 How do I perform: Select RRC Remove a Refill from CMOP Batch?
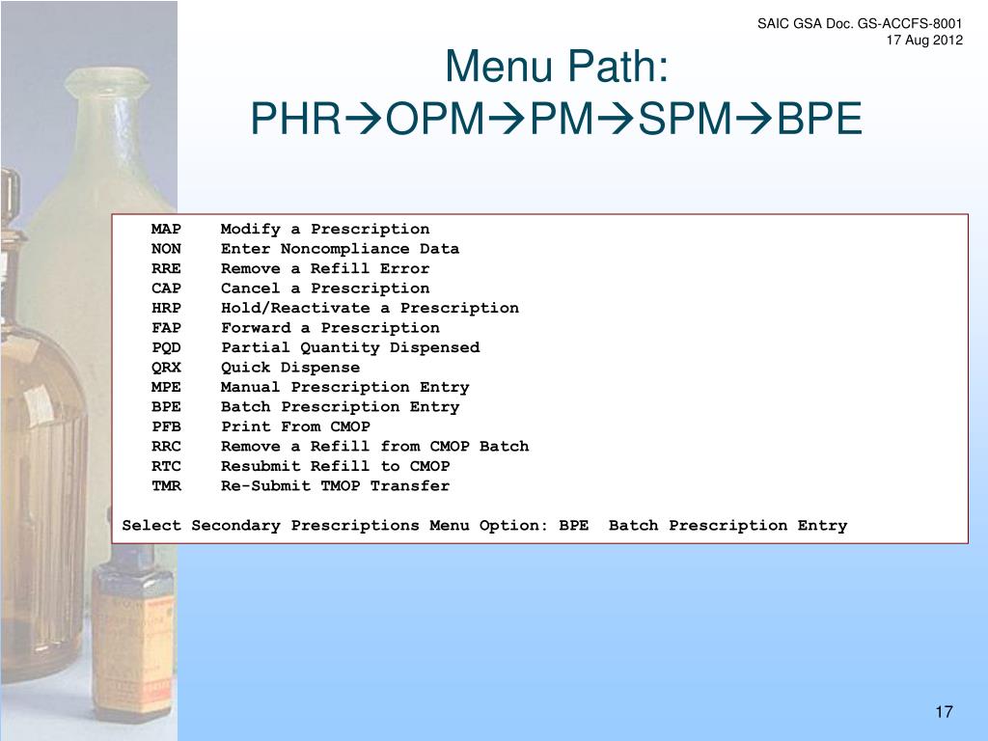341,446
